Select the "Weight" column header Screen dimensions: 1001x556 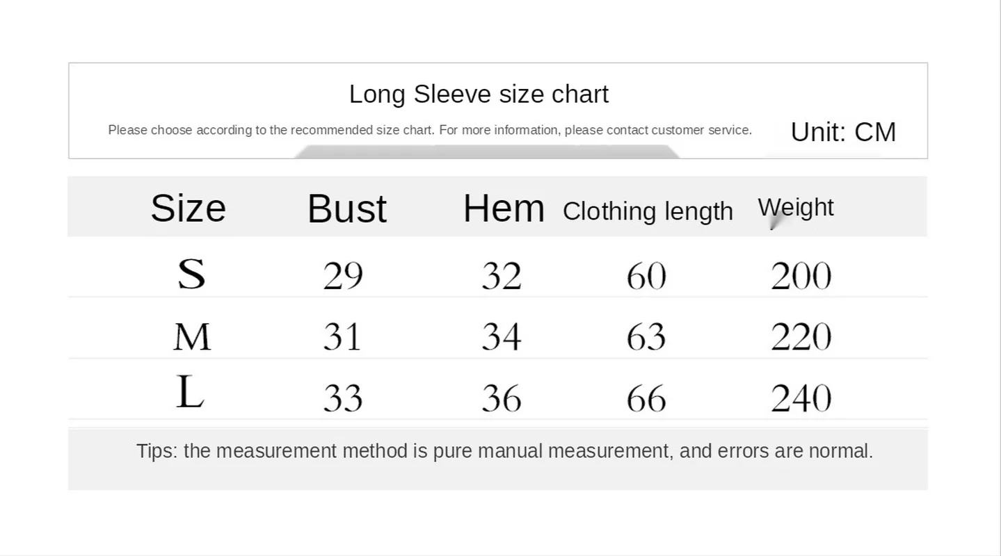[x=796, y=207]
